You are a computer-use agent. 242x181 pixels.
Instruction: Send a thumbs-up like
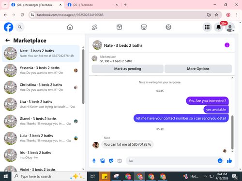click(x=229, y=161)
